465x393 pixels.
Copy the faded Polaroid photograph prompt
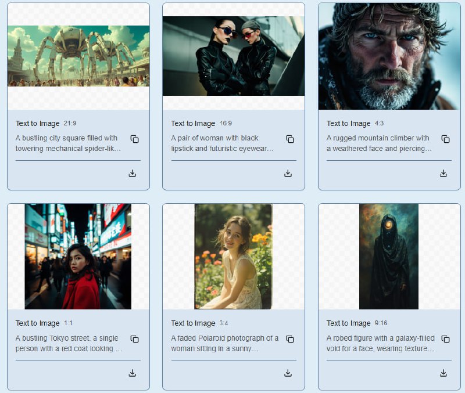290,339
